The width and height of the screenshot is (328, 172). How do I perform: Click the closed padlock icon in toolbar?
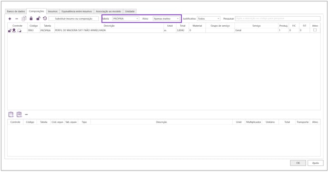(x=31, y=19)
